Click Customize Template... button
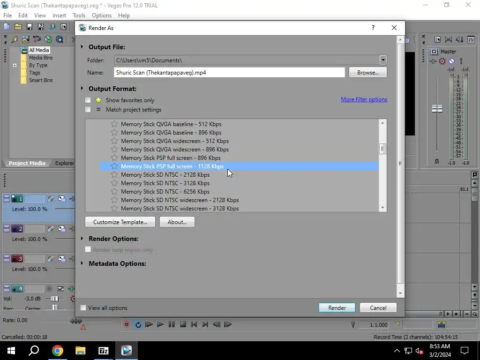 [x=120, y=222]
